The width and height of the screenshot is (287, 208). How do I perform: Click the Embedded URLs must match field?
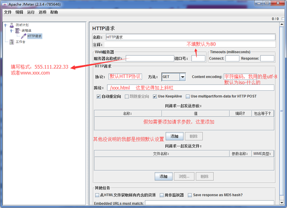point(209,203)
